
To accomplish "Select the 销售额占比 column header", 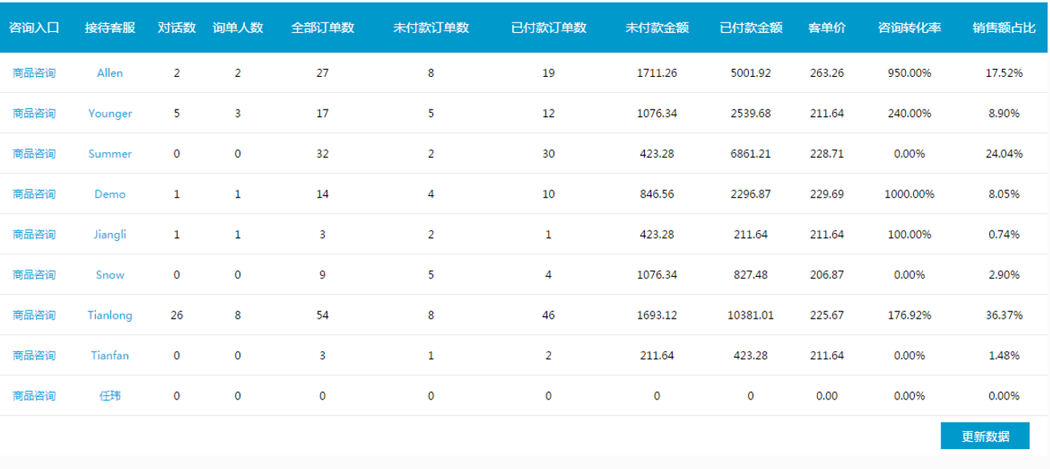I will (1004, 27).
